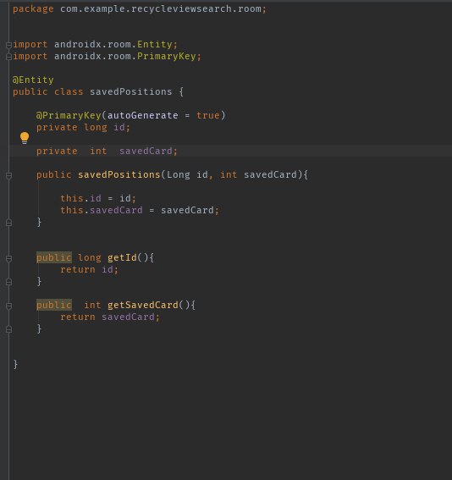Click the 'autoGenerate' attribute name
This screenshot has height=480, width=452.
142,115
